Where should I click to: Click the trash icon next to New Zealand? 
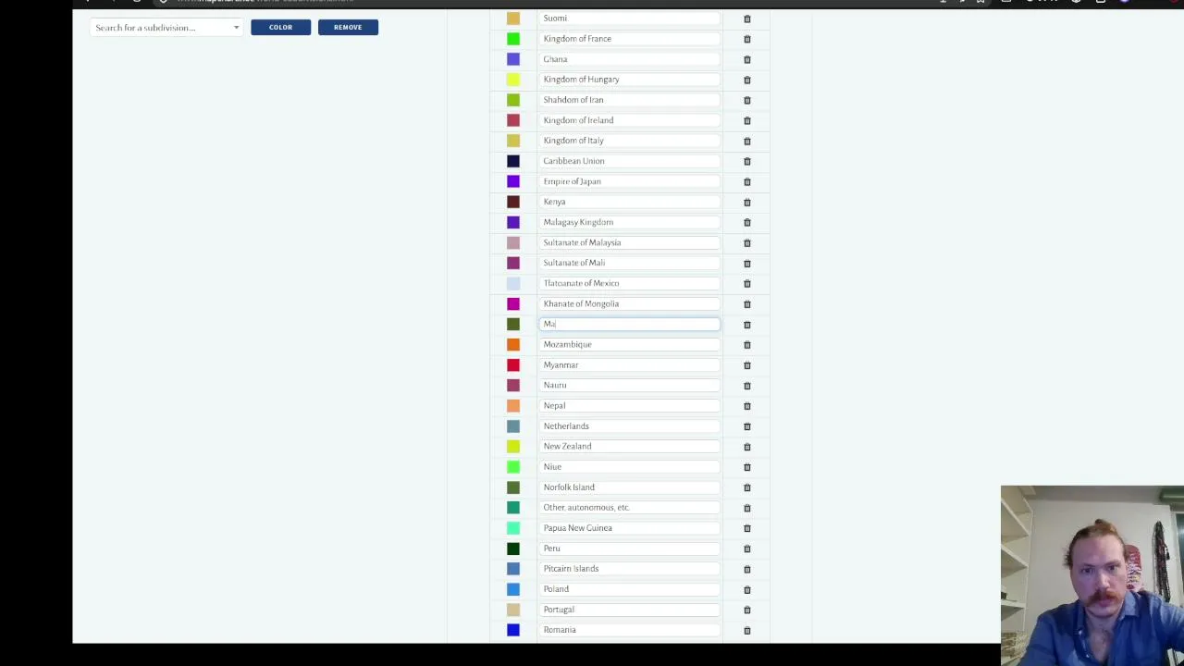click(x=747, y=446)
